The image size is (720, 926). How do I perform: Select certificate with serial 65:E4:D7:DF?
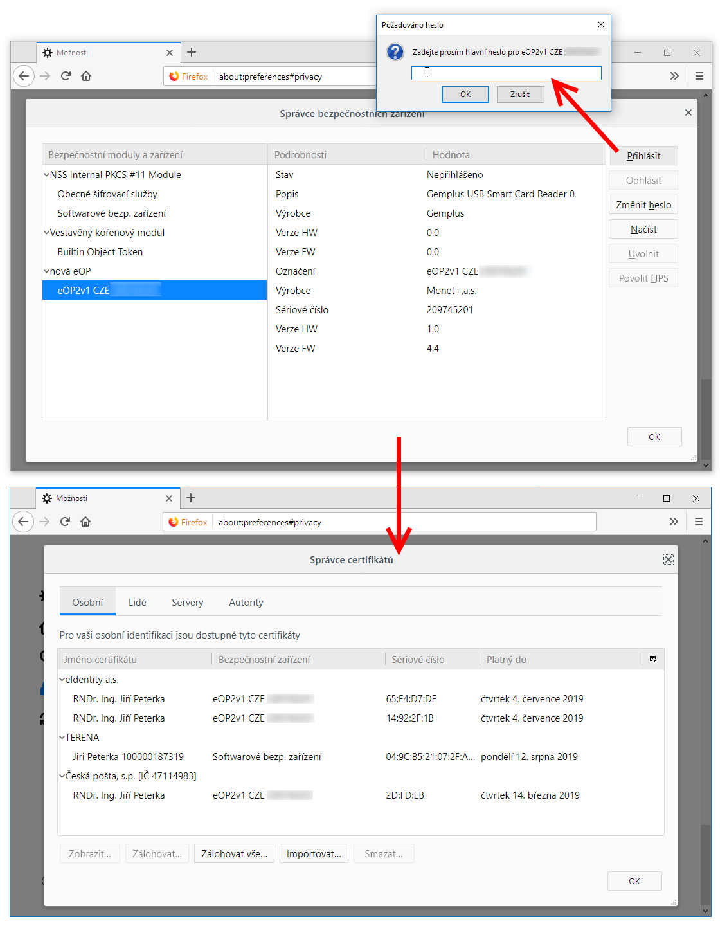pyautogui.click(x=361, y=698)
